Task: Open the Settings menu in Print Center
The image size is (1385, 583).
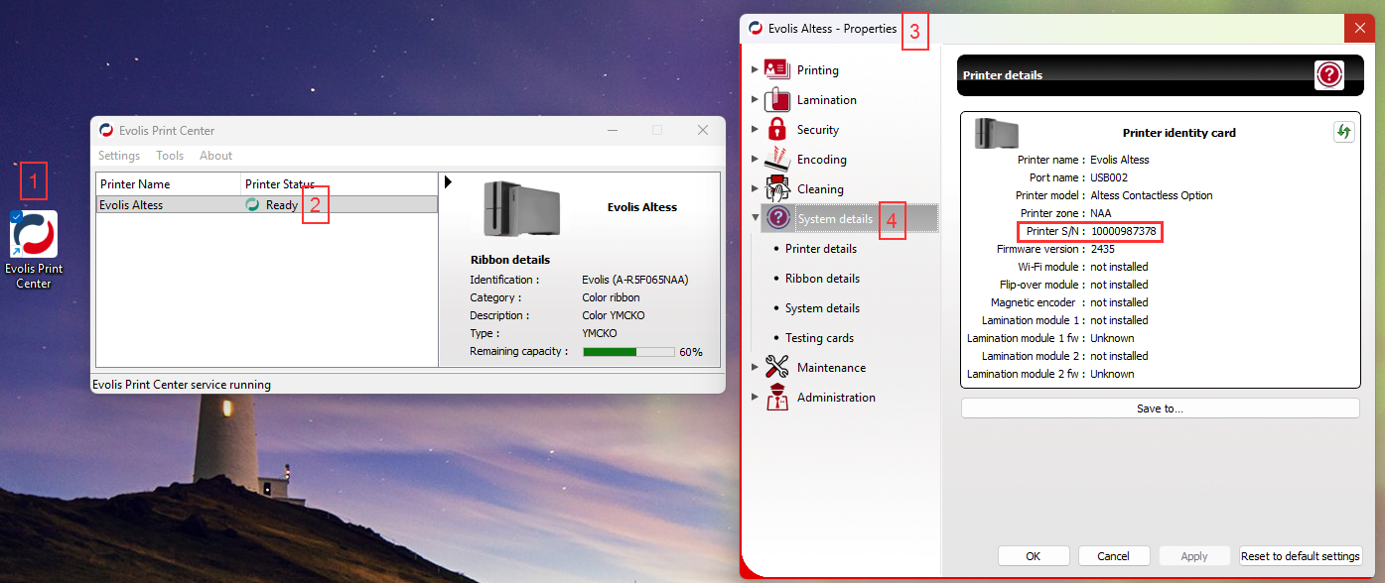Action: pyautogui.click(x=119, y=156)
